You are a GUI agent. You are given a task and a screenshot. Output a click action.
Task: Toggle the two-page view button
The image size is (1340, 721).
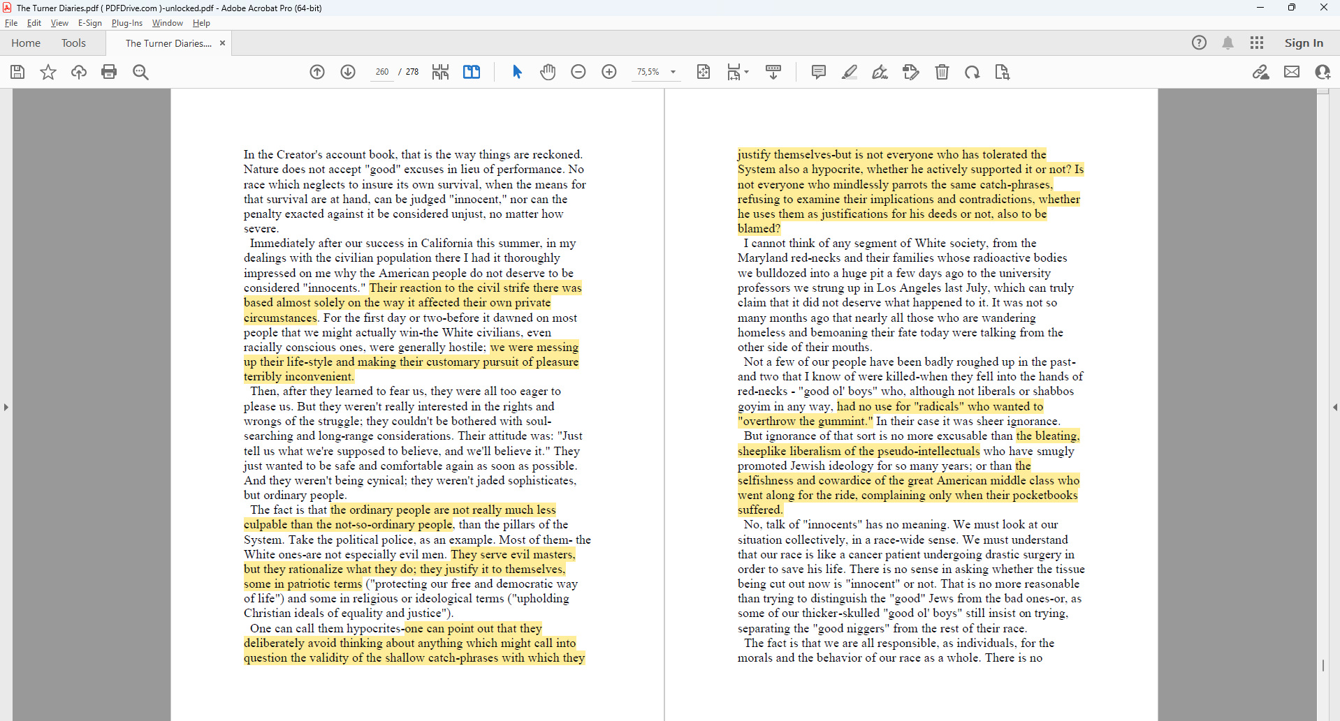pos(472,72)
